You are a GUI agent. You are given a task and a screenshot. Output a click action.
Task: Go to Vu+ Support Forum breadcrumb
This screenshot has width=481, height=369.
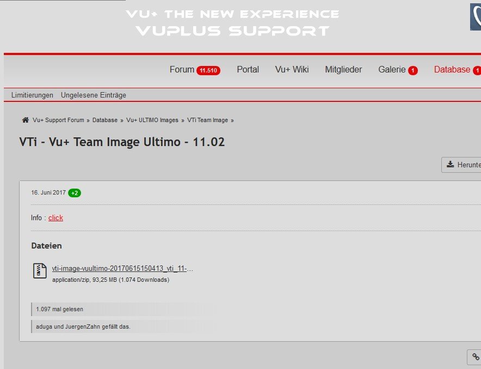point(58,120)
